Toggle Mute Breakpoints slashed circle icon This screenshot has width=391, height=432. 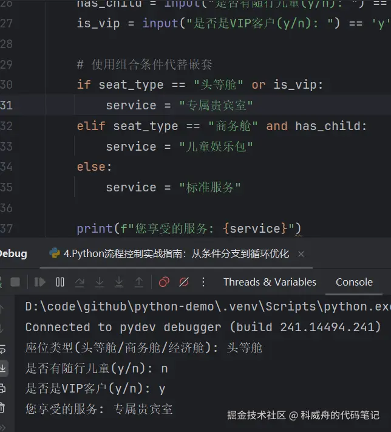[x=184, y=282]
